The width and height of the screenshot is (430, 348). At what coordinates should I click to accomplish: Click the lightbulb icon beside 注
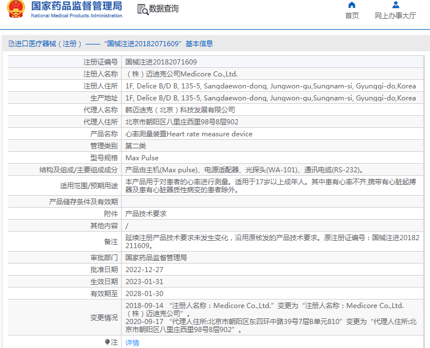107,342
